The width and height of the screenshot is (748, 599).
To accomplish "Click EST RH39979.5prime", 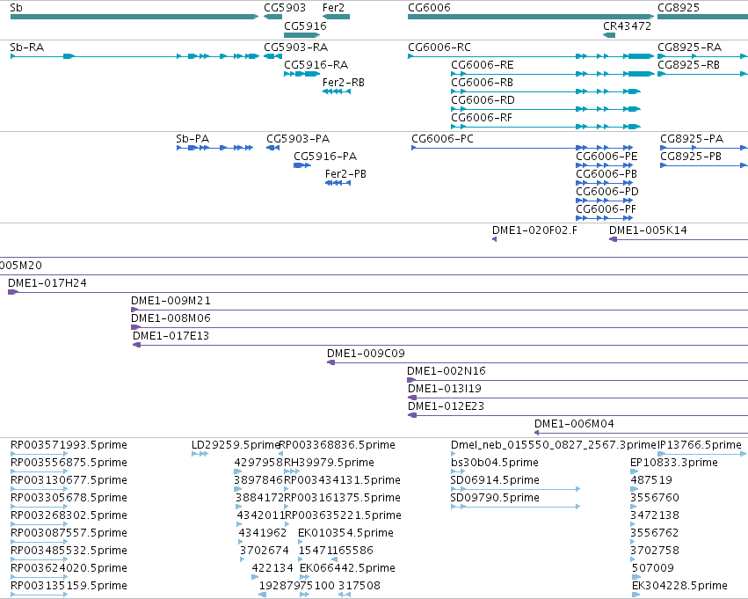I will coord(329,464).
